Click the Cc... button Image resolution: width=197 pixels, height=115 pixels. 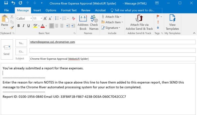point(21,51)
